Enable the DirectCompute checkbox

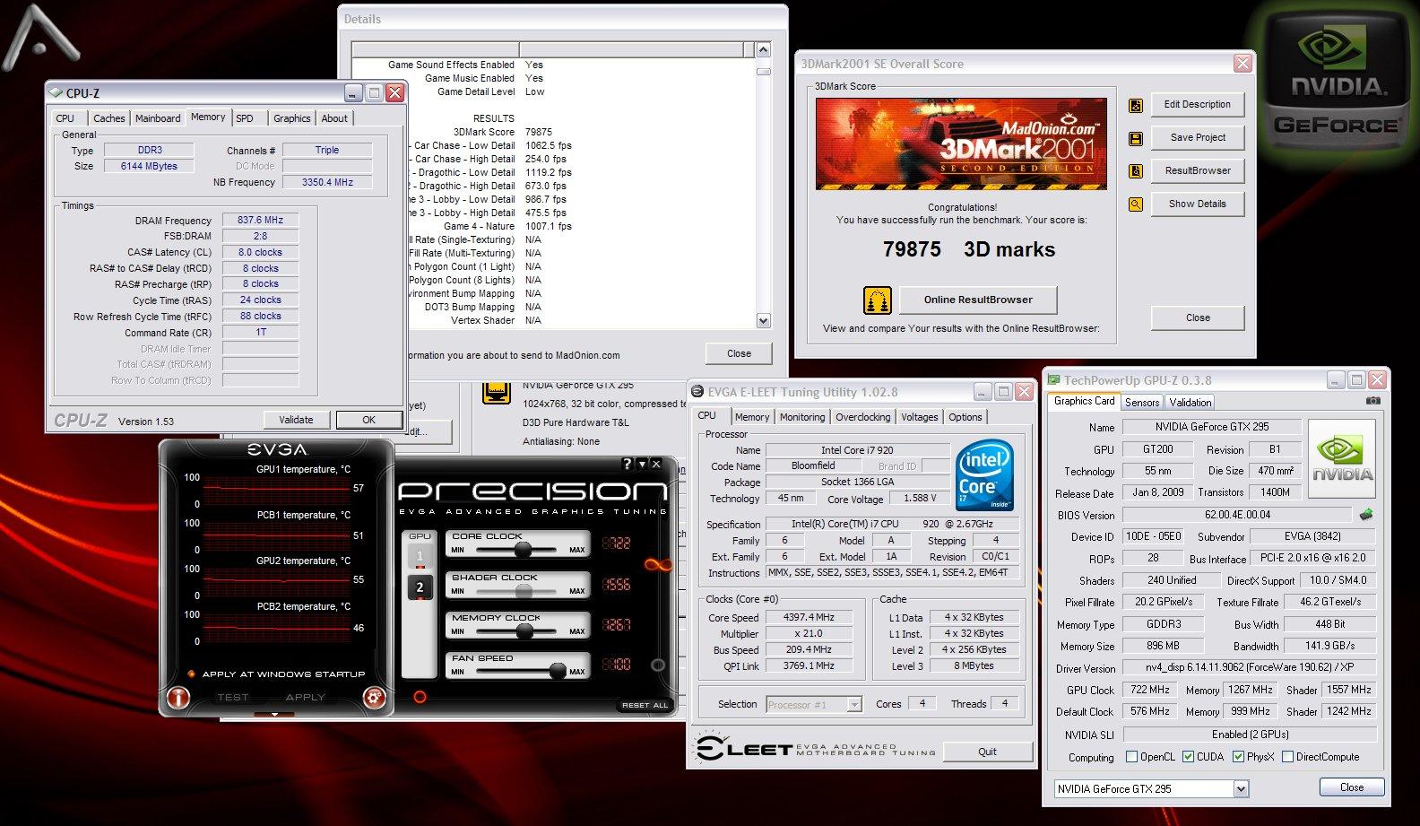click(1287, 757)
